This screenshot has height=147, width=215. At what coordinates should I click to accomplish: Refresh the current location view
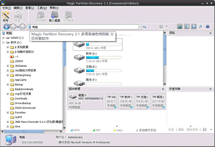coord(145,27)
